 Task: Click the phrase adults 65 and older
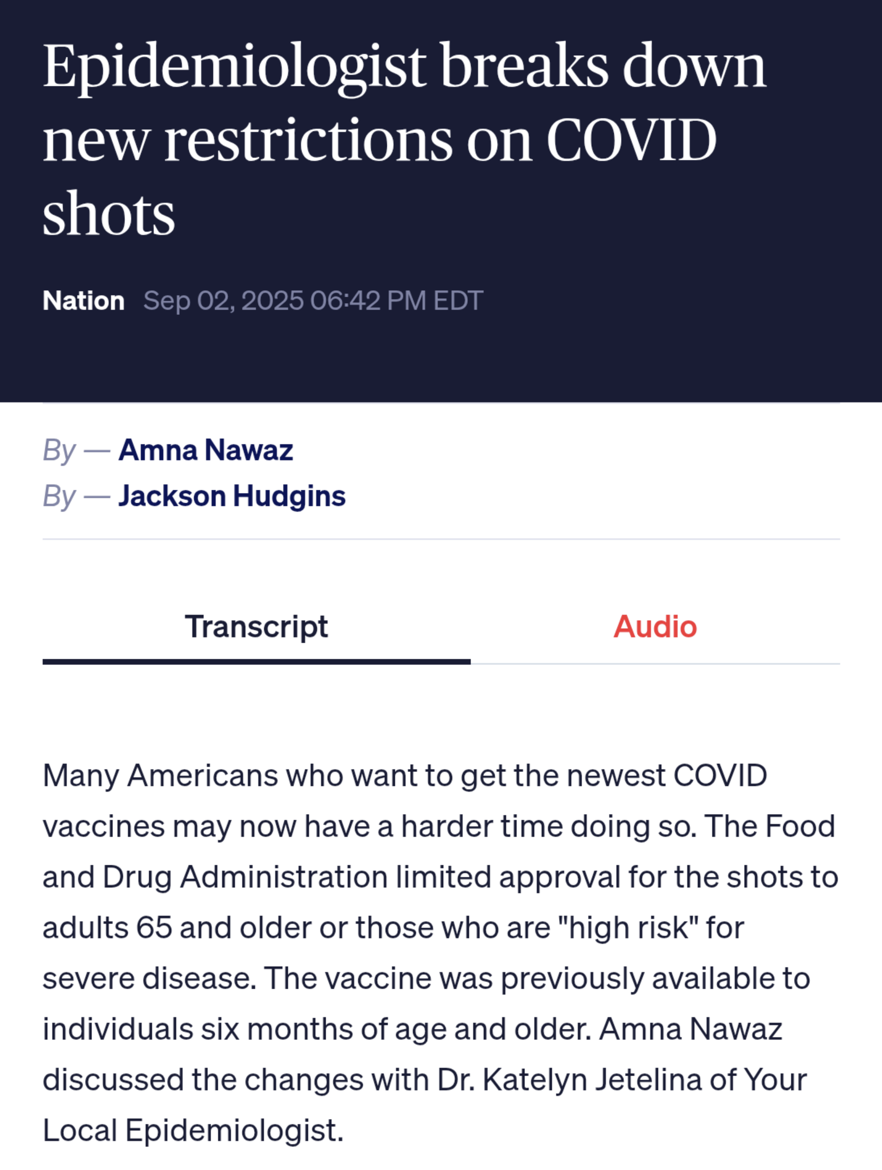(177, 928)
